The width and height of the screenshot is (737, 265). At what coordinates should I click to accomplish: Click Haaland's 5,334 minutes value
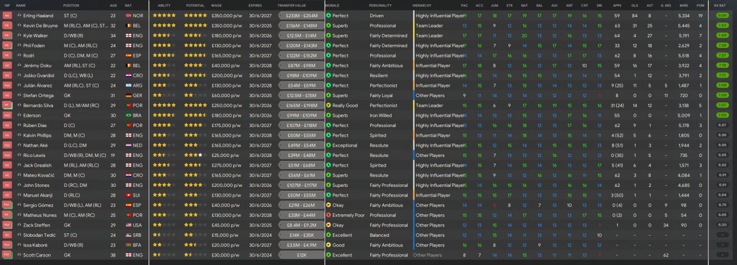(683, 16)
